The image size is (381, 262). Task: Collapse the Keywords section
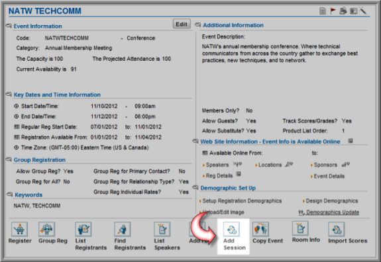[x=10, y=195]
